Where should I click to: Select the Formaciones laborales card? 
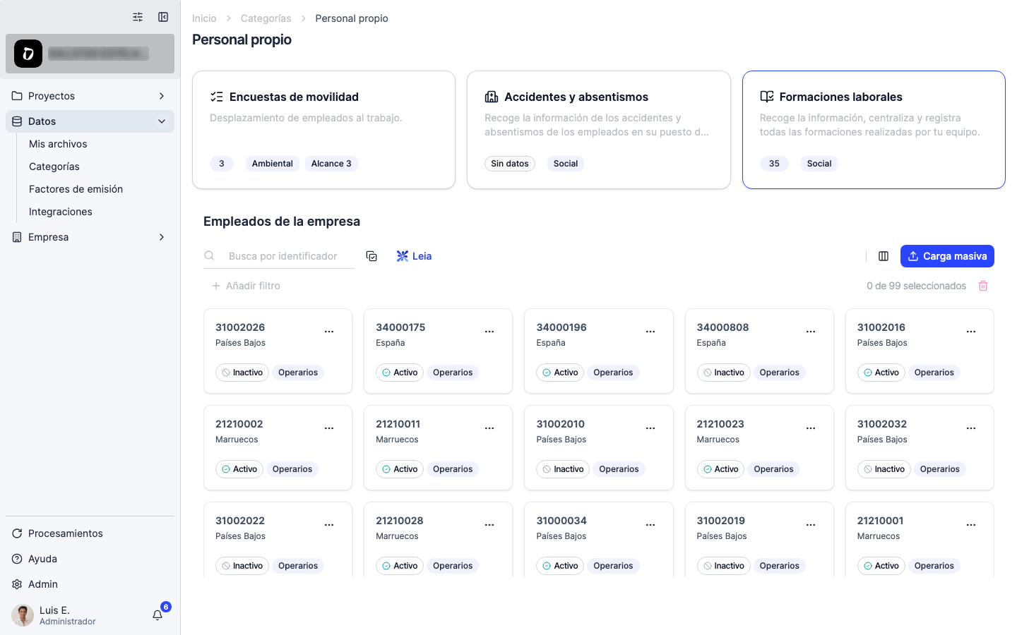(x=874, y=130)
